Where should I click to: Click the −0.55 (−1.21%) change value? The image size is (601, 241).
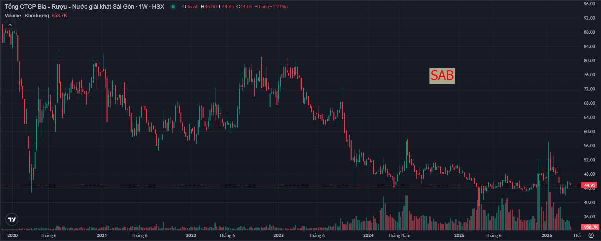[x=271, y=7]
